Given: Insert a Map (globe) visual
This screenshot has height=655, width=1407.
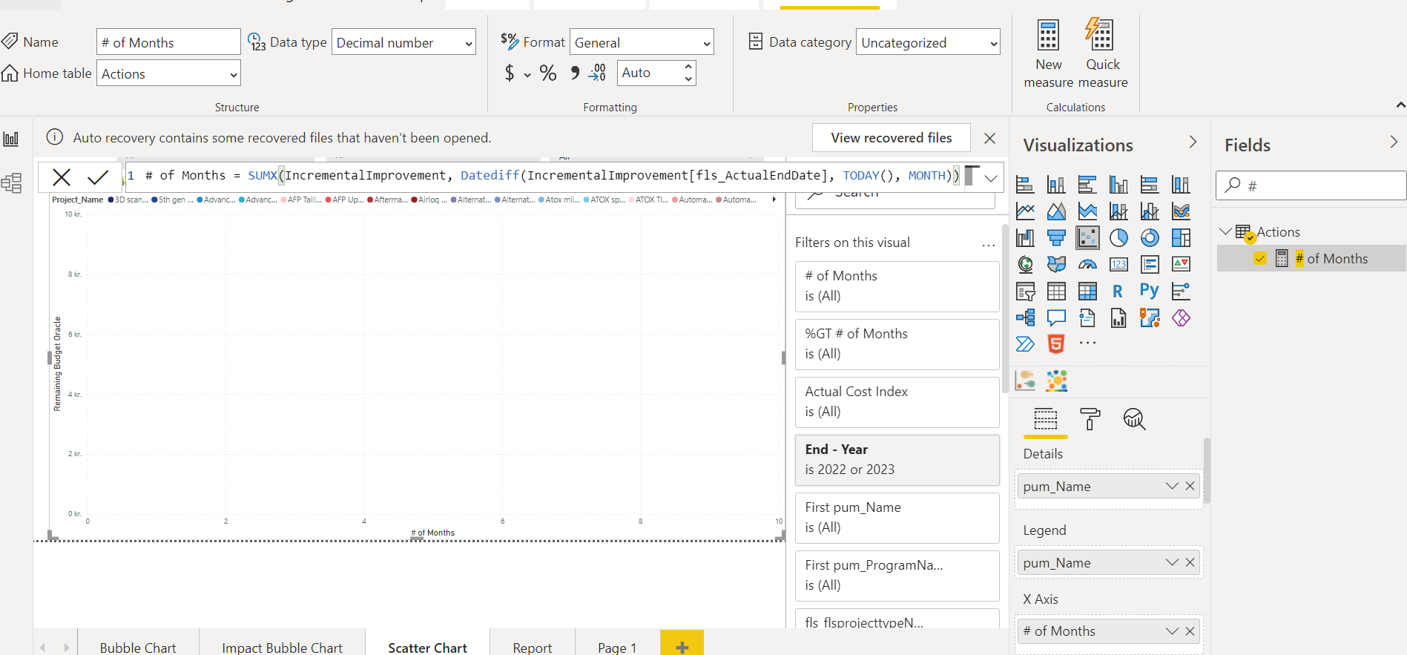Looking at the screenshot, I should (1025, 264).
